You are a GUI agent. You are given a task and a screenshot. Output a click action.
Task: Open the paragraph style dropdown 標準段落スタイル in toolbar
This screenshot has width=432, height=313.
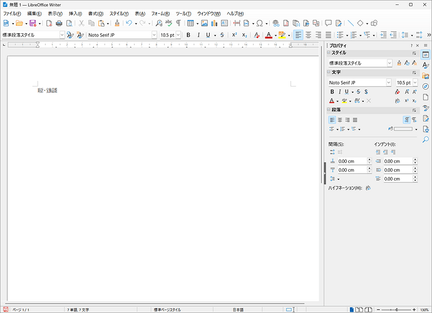pos(62,35)
